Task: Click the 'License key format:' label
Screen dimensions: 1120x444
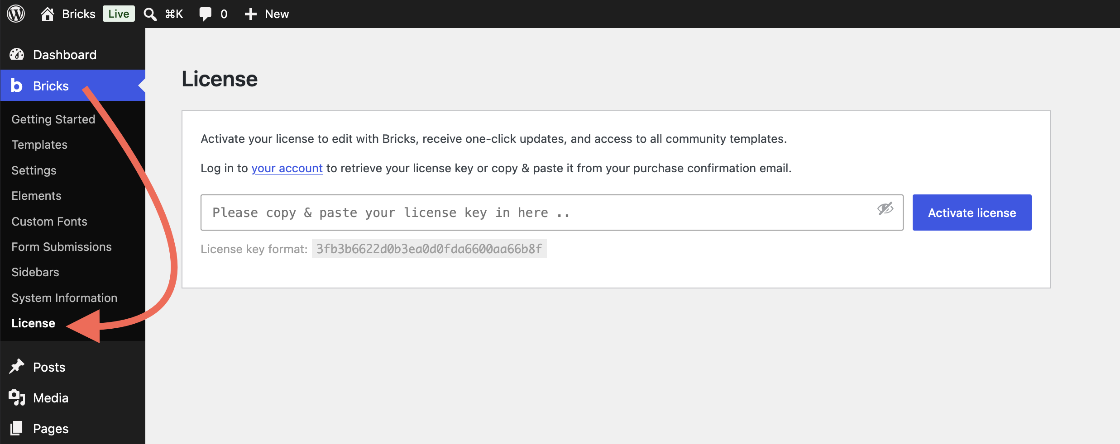Action: 254,249
